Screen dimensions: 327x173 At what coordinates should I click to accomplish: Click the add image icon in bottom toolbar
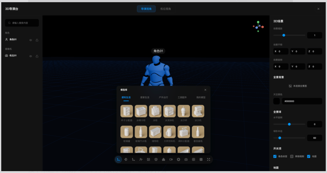(148, 160)
